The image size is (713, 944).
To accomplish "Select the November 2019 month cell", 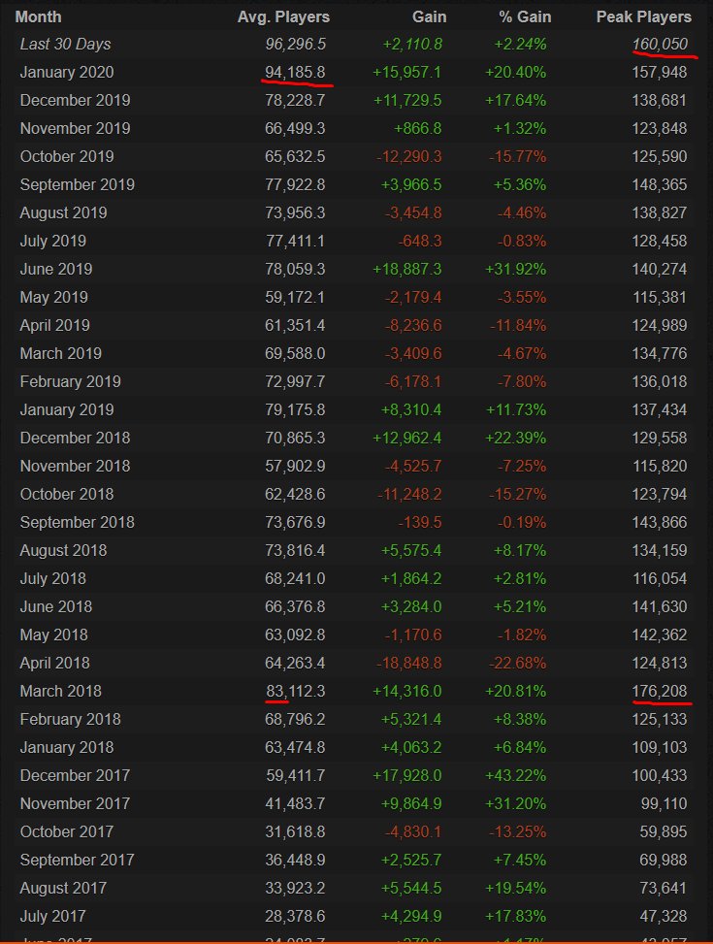I will [x=75, y=128].
